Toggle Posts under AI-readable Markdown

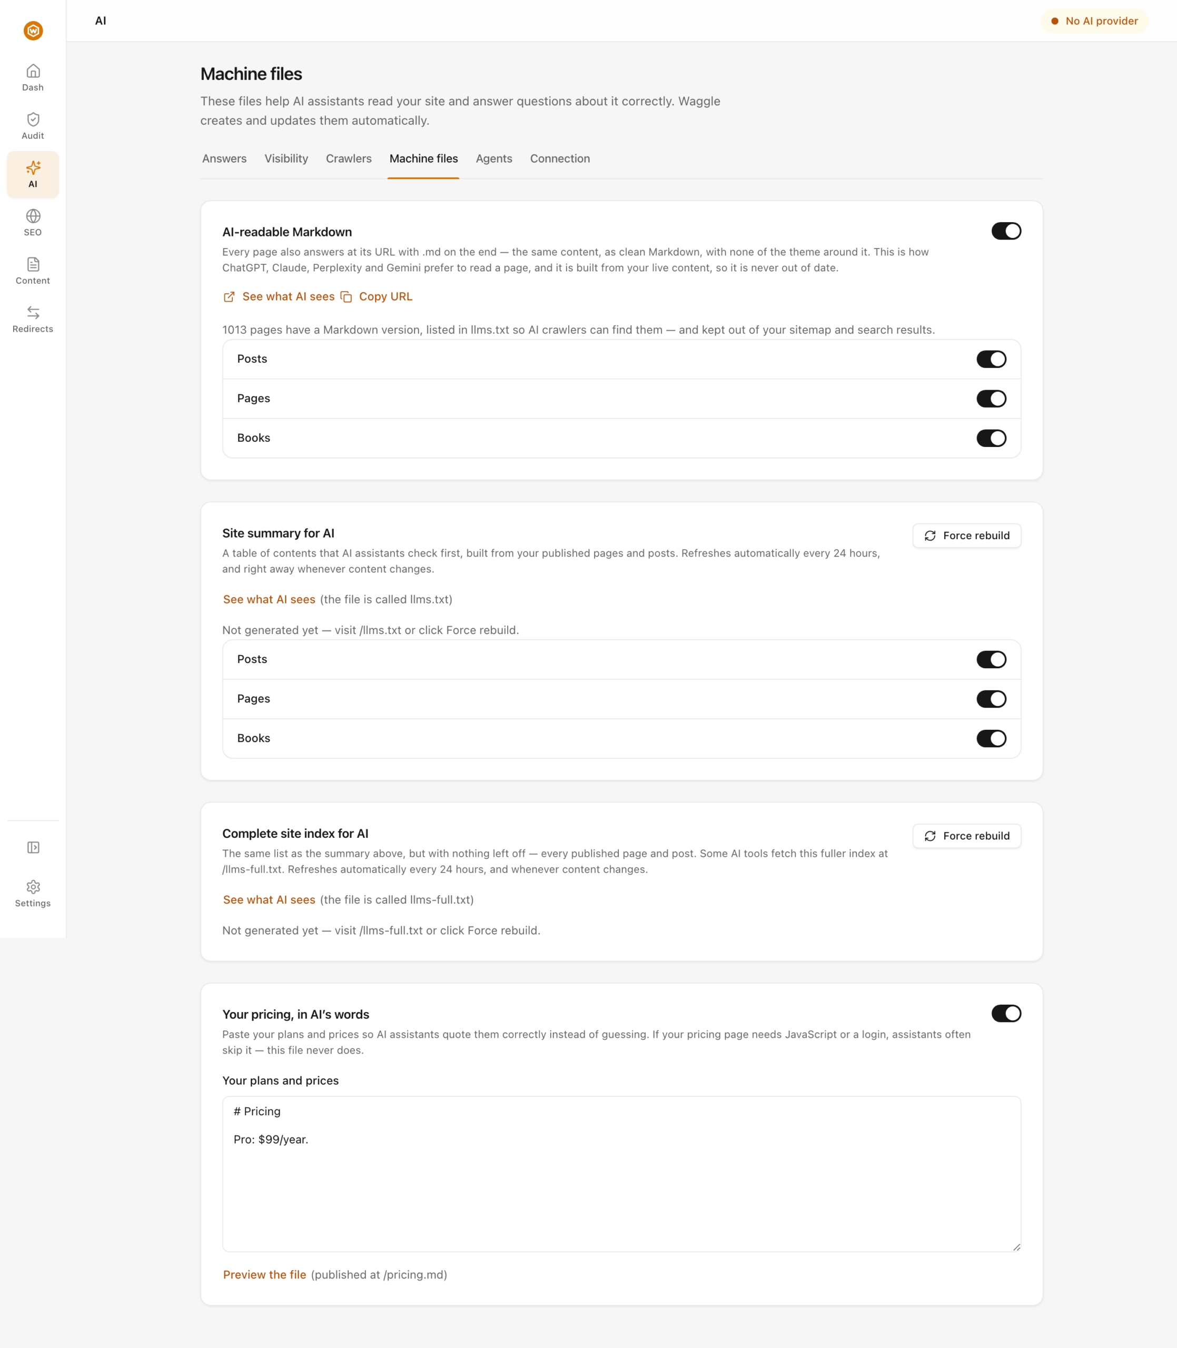coord(991,359)
